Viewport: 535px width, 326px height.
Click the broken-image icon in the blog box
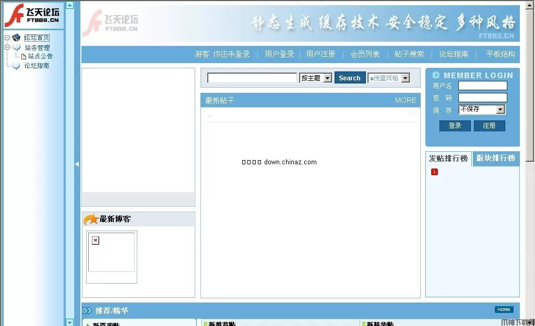click(94, 240)
